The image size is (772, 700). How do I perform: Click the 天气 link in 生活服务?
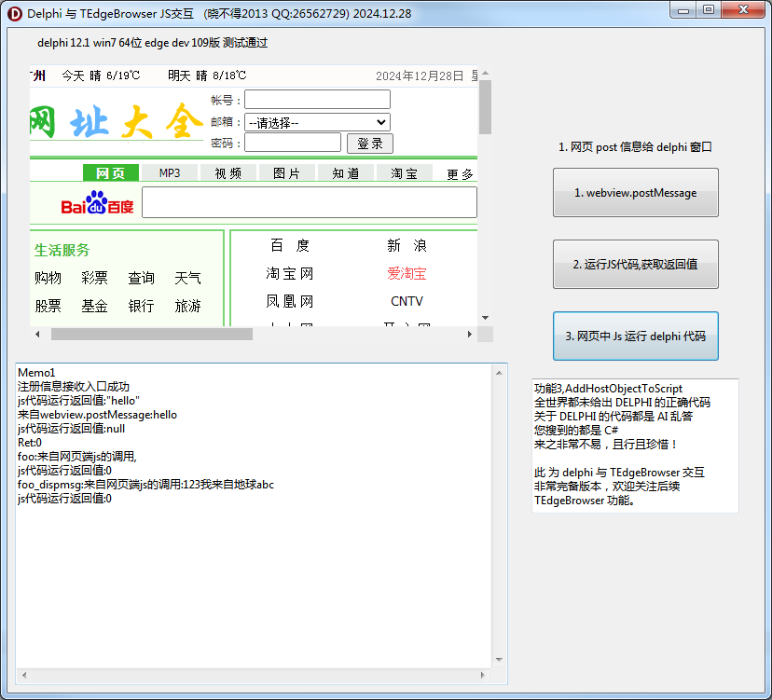186,277
